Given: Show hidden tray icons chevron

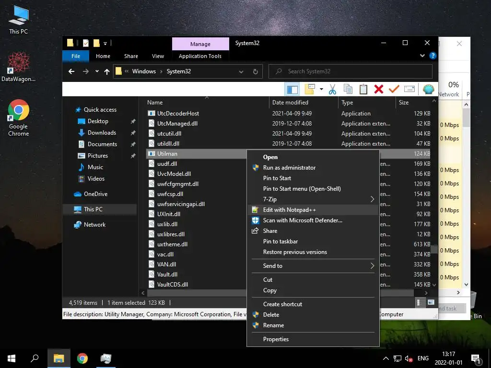Looking at the screenshot, I should [386, 358].
